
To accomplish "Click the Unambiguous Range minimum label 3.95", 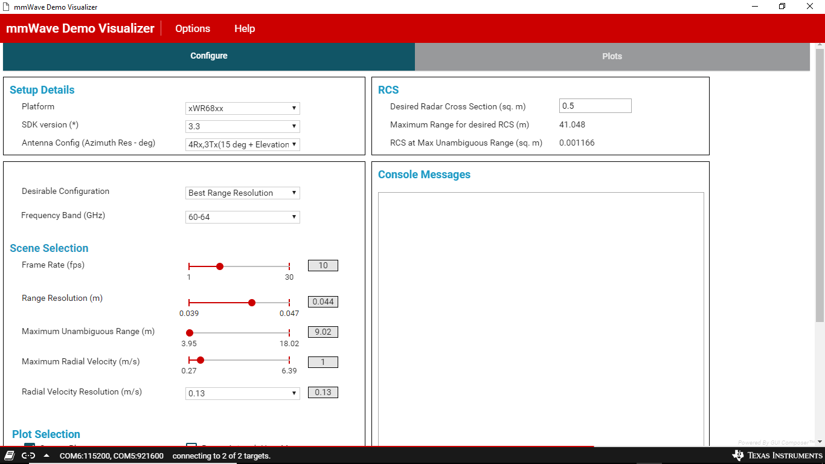I will [x=190, y=344].
